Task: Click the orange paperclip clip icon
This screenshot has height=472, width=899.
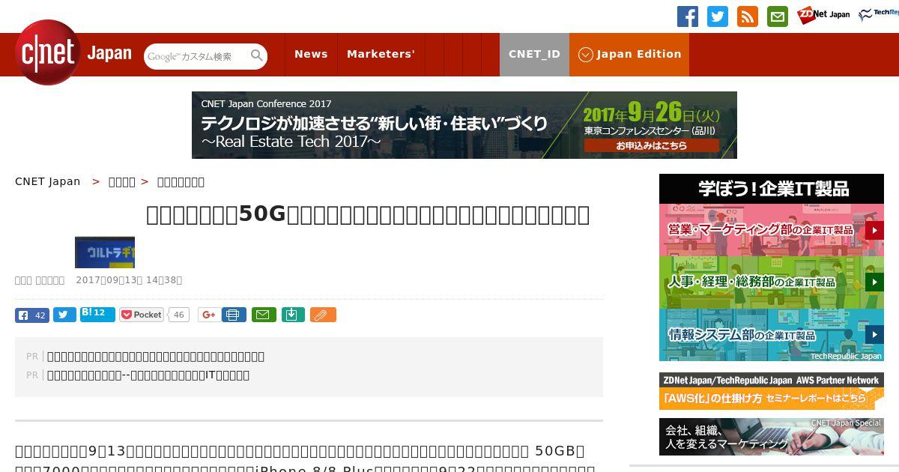Action: (323, 315)
